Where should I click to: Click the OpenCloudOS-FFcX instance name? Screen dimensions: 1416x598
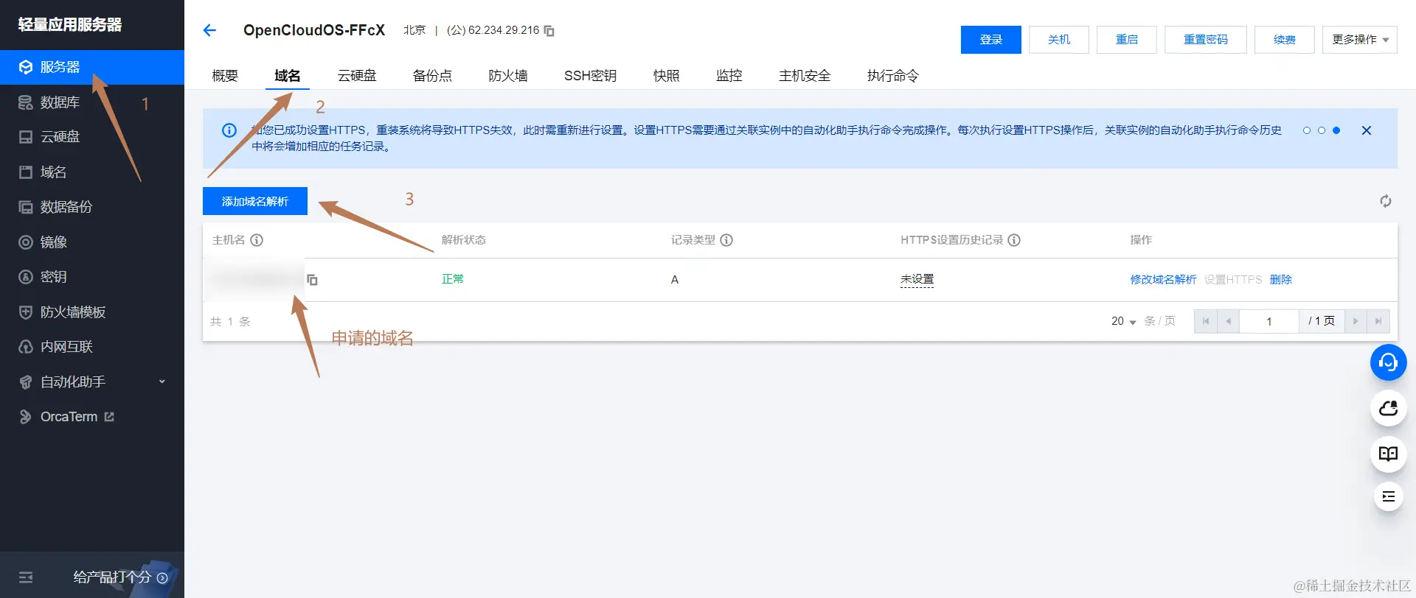(314, 30)
